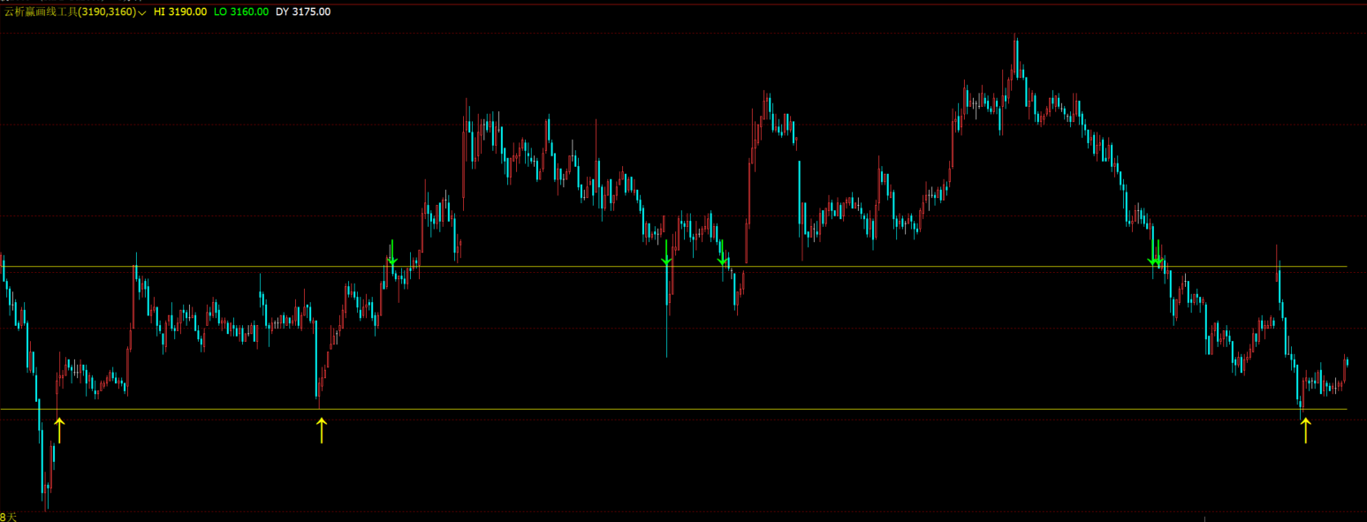This screenshot has height=522, width=1367.
Task: Click the rightmost pair of green down arrows
Action: pyautogui.click(x=1155, y=254)
